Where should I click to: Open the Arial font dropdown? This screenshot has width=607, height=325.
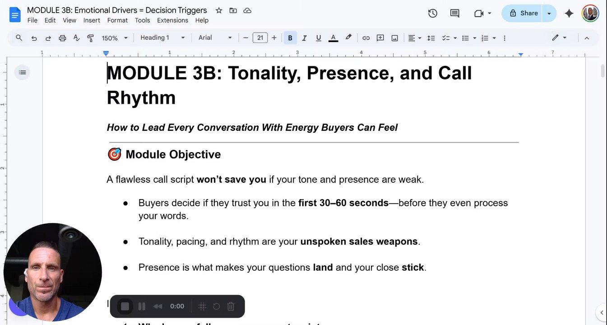point(215,38)
